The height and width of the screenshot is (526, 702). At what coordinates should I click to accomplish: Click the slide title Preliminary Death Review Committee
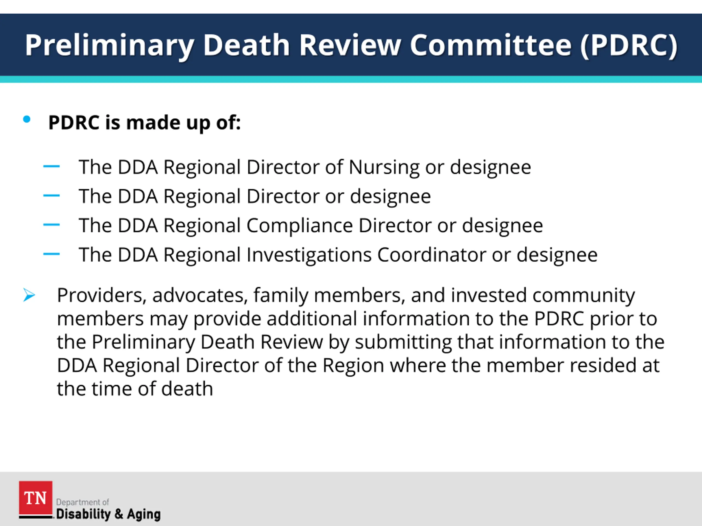pyautogui.click(x=301, y=45)
